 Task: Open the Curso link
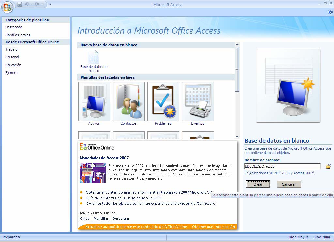pyautogui.click(x=85, y=219)
